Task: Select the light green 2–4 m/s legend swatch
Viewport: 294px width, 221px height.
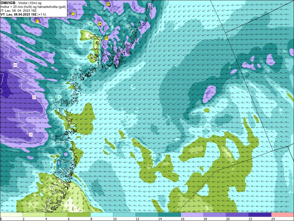Action: (x=34, y=215)
